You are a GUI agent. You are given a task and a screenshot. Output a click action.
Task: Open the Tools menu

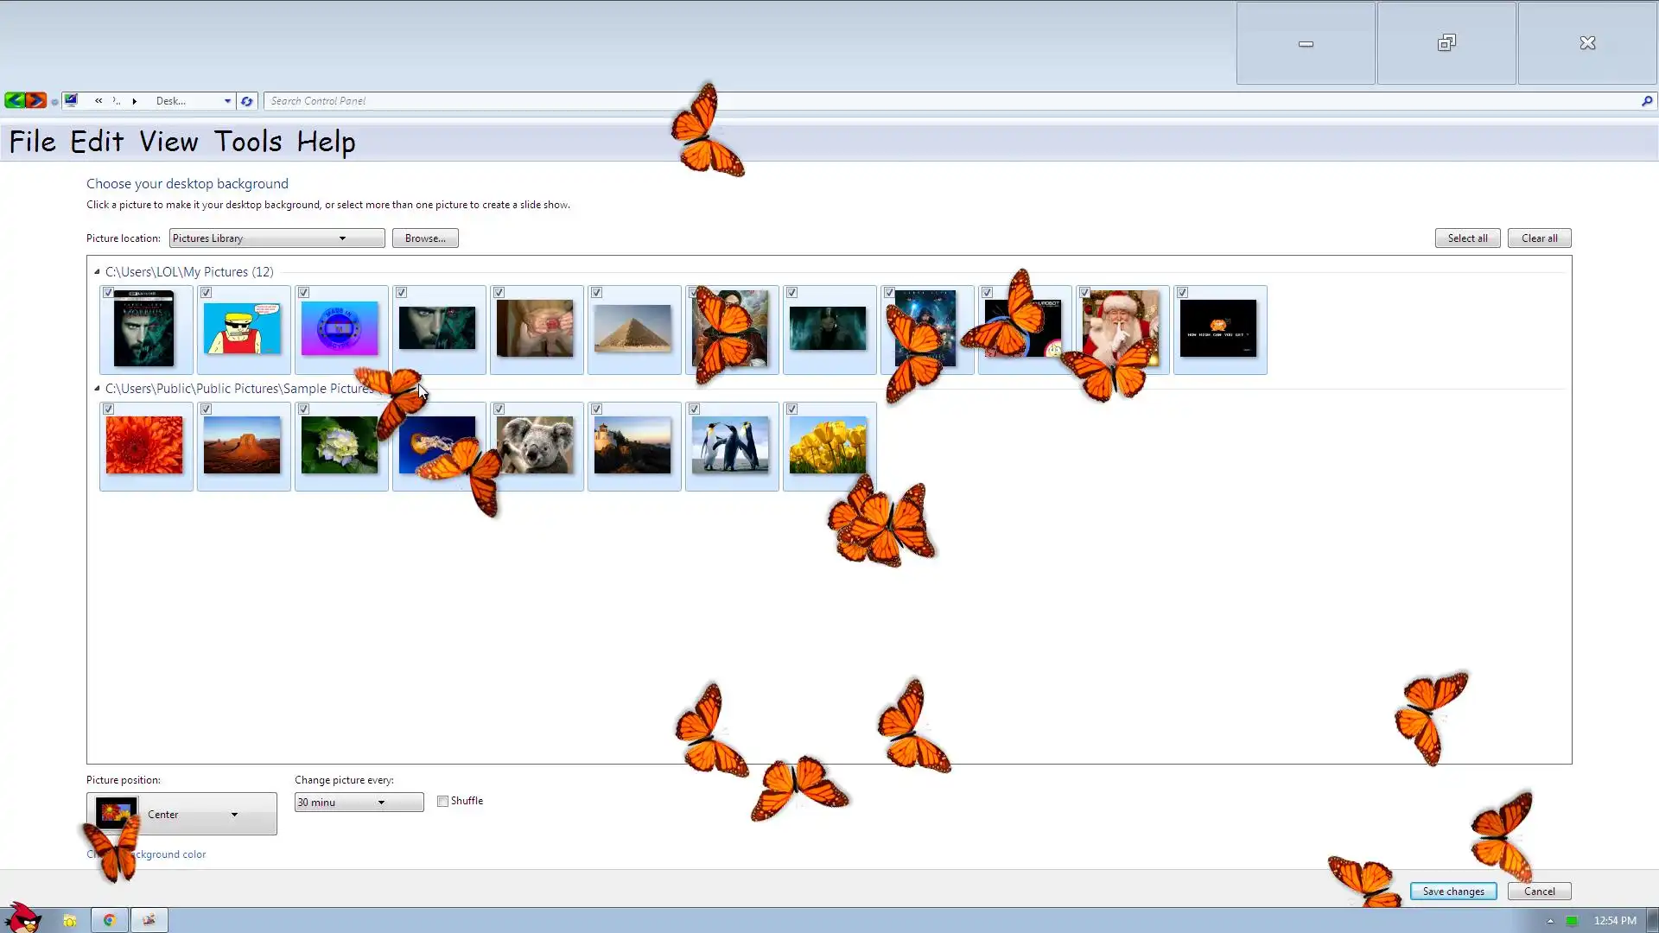coord(248,142)
